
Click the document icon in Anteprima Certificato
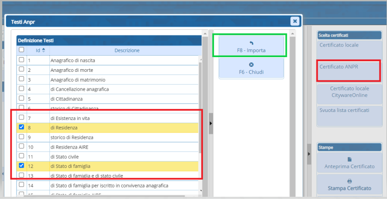(x=349, y=159)
